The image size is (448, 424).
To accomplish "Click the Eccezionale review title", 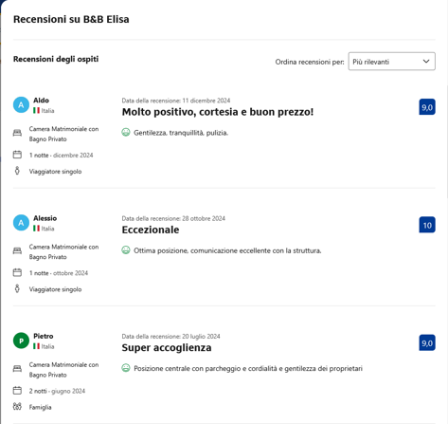I will (x=151, y=230).
